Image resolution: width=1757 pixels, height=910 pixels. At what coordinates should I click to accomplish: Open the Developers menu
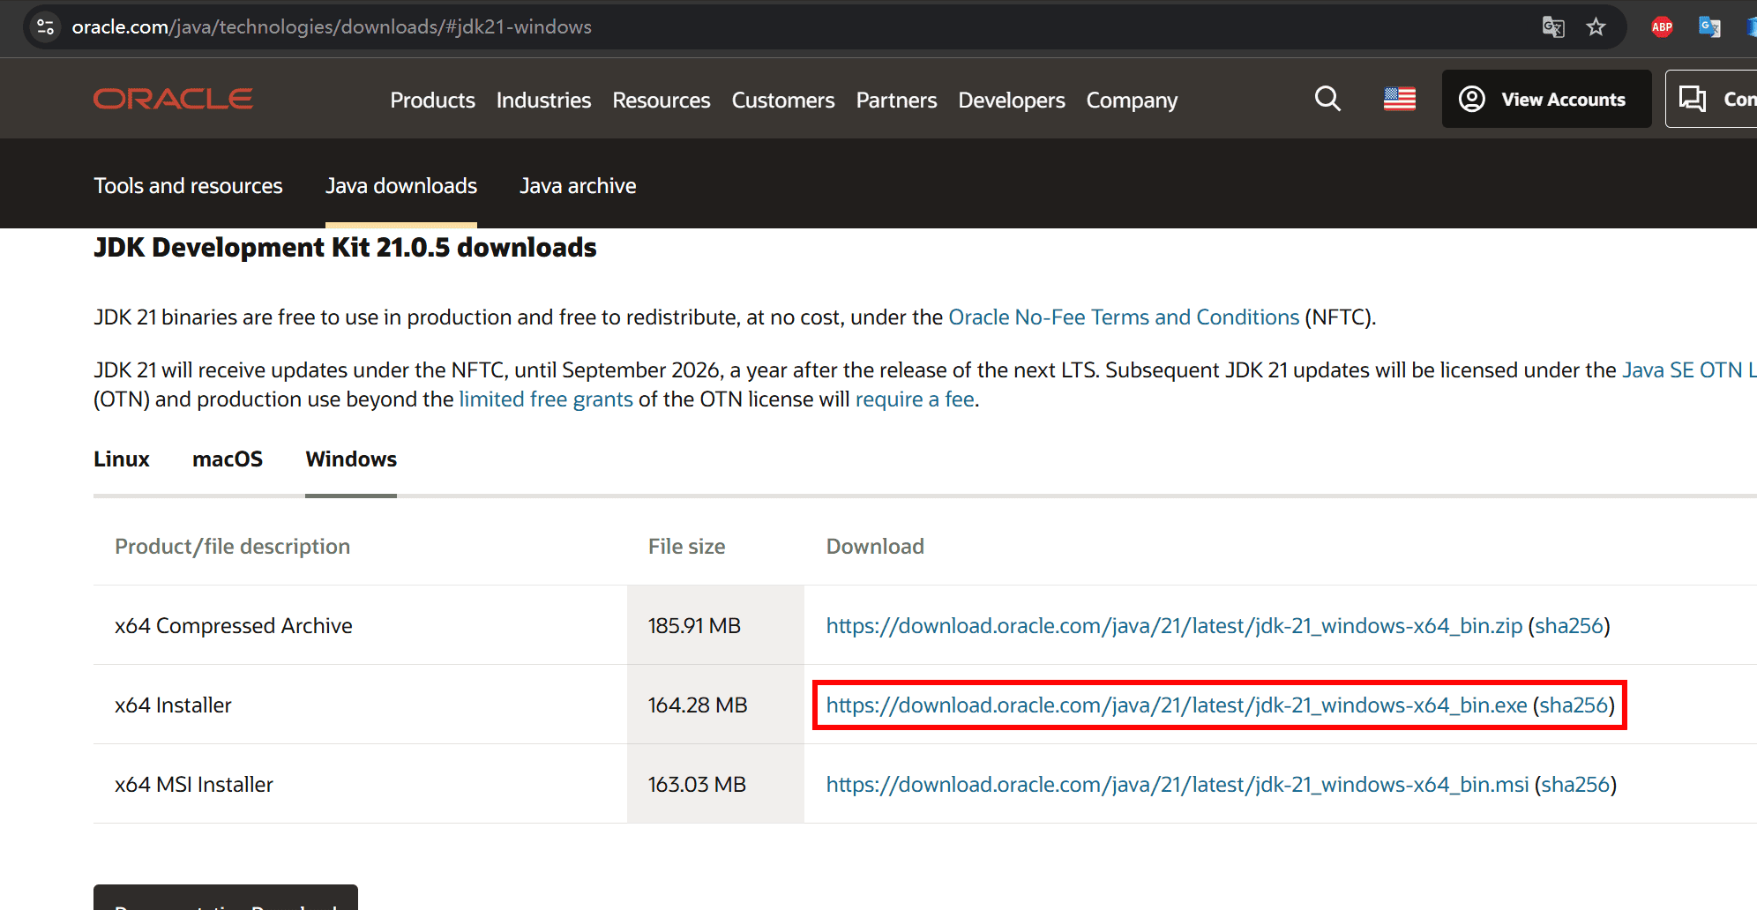point(1012,101)
